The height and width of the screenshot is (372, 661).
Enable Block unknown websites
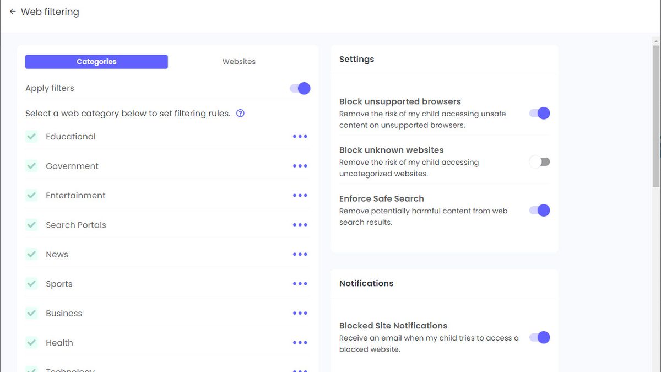coord(539,161)
